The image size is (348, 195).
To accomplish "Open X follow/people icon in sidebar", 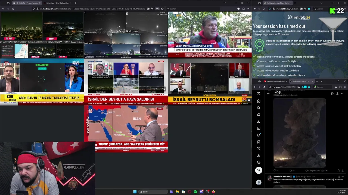I will [x=259, y=121].
